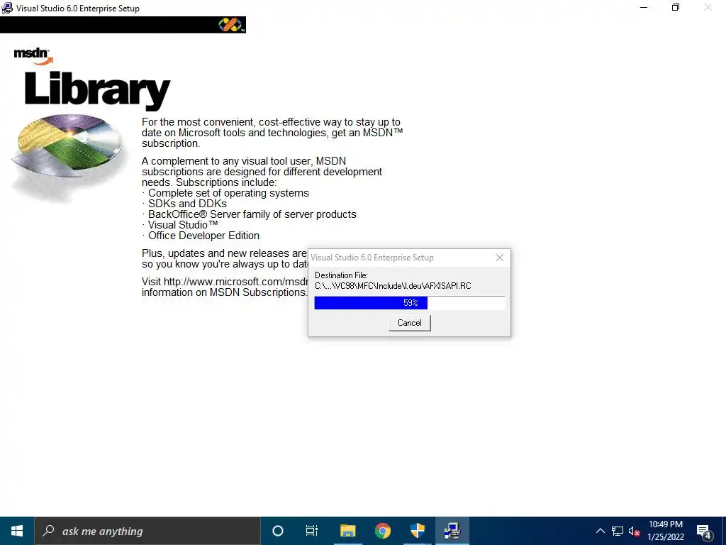This screenshot has height=545, width=726.
Task: Click the AFXISAPI.RC destination file path
Action: [393, 286]
